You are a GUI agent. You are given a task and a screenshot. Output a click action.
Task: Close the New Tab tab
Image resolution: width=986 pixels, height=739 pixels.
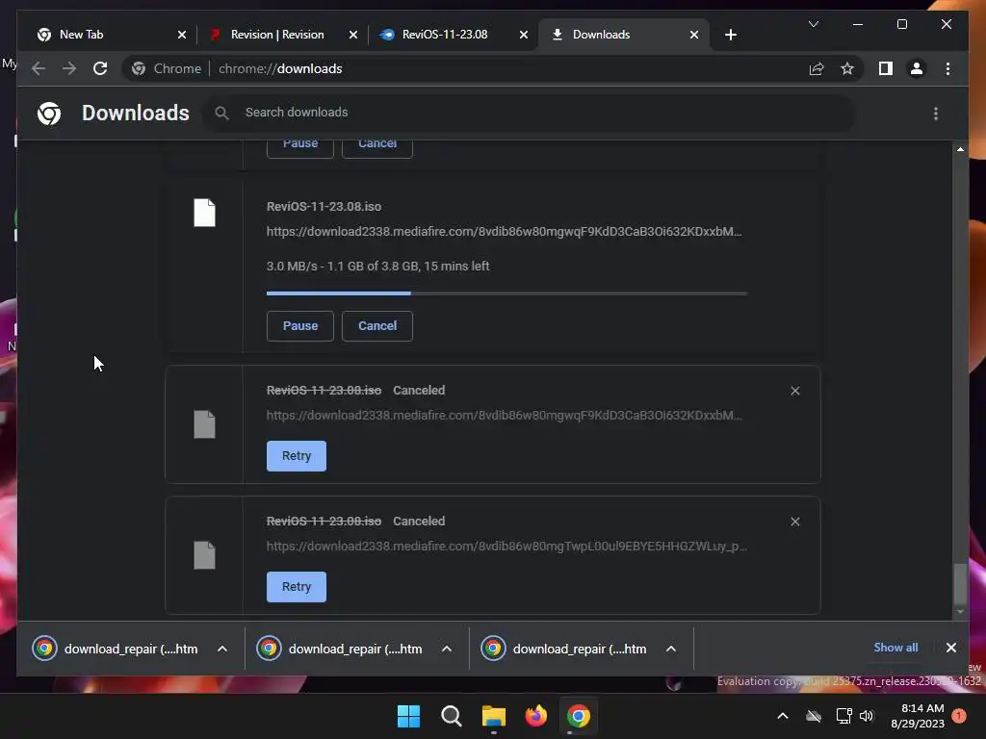(182, 35)
